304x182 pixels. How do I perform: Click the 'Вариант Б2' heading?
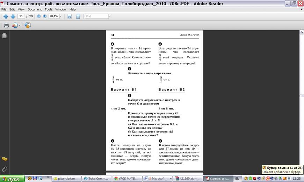tap(172, 90)
